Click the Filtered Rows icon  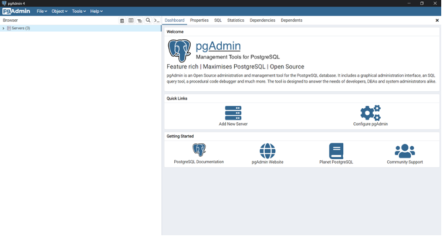(140, 20)
